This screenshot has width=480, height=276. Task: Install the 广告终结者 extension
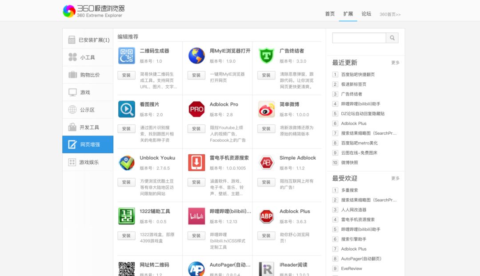pyautogui.click(x=266, y=75)
